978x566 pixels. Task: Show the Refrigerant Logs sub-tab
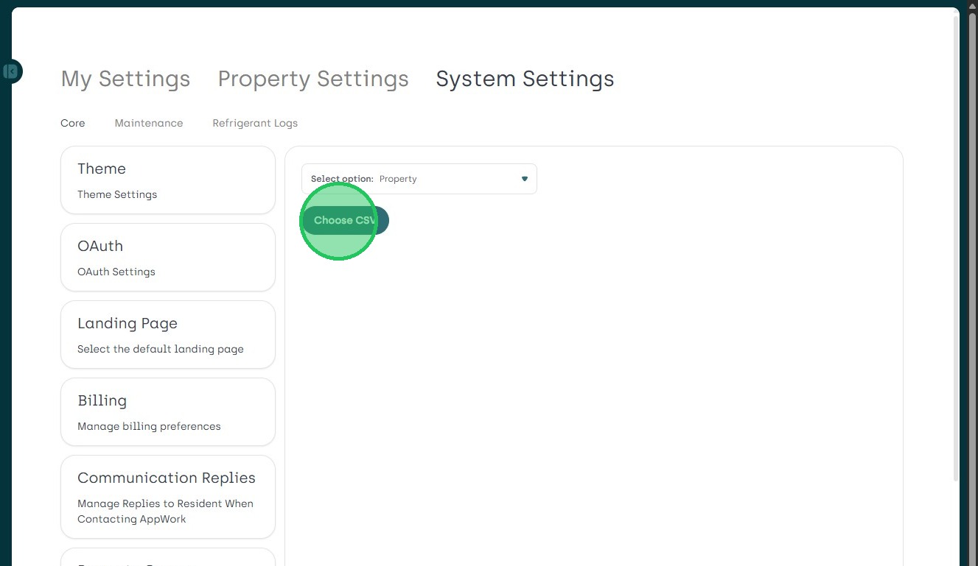click(x=255, y=123)
